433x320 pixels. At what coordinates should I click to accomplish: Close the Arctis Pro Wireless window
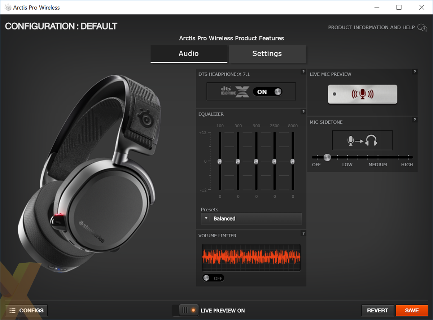coord(421,7)
